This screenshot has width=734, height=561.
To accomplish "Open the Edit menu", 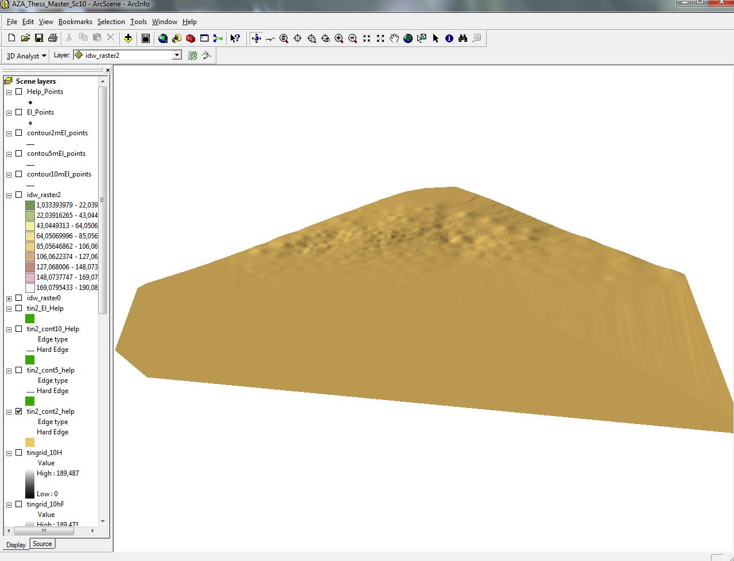I will (x=28, y=22).
